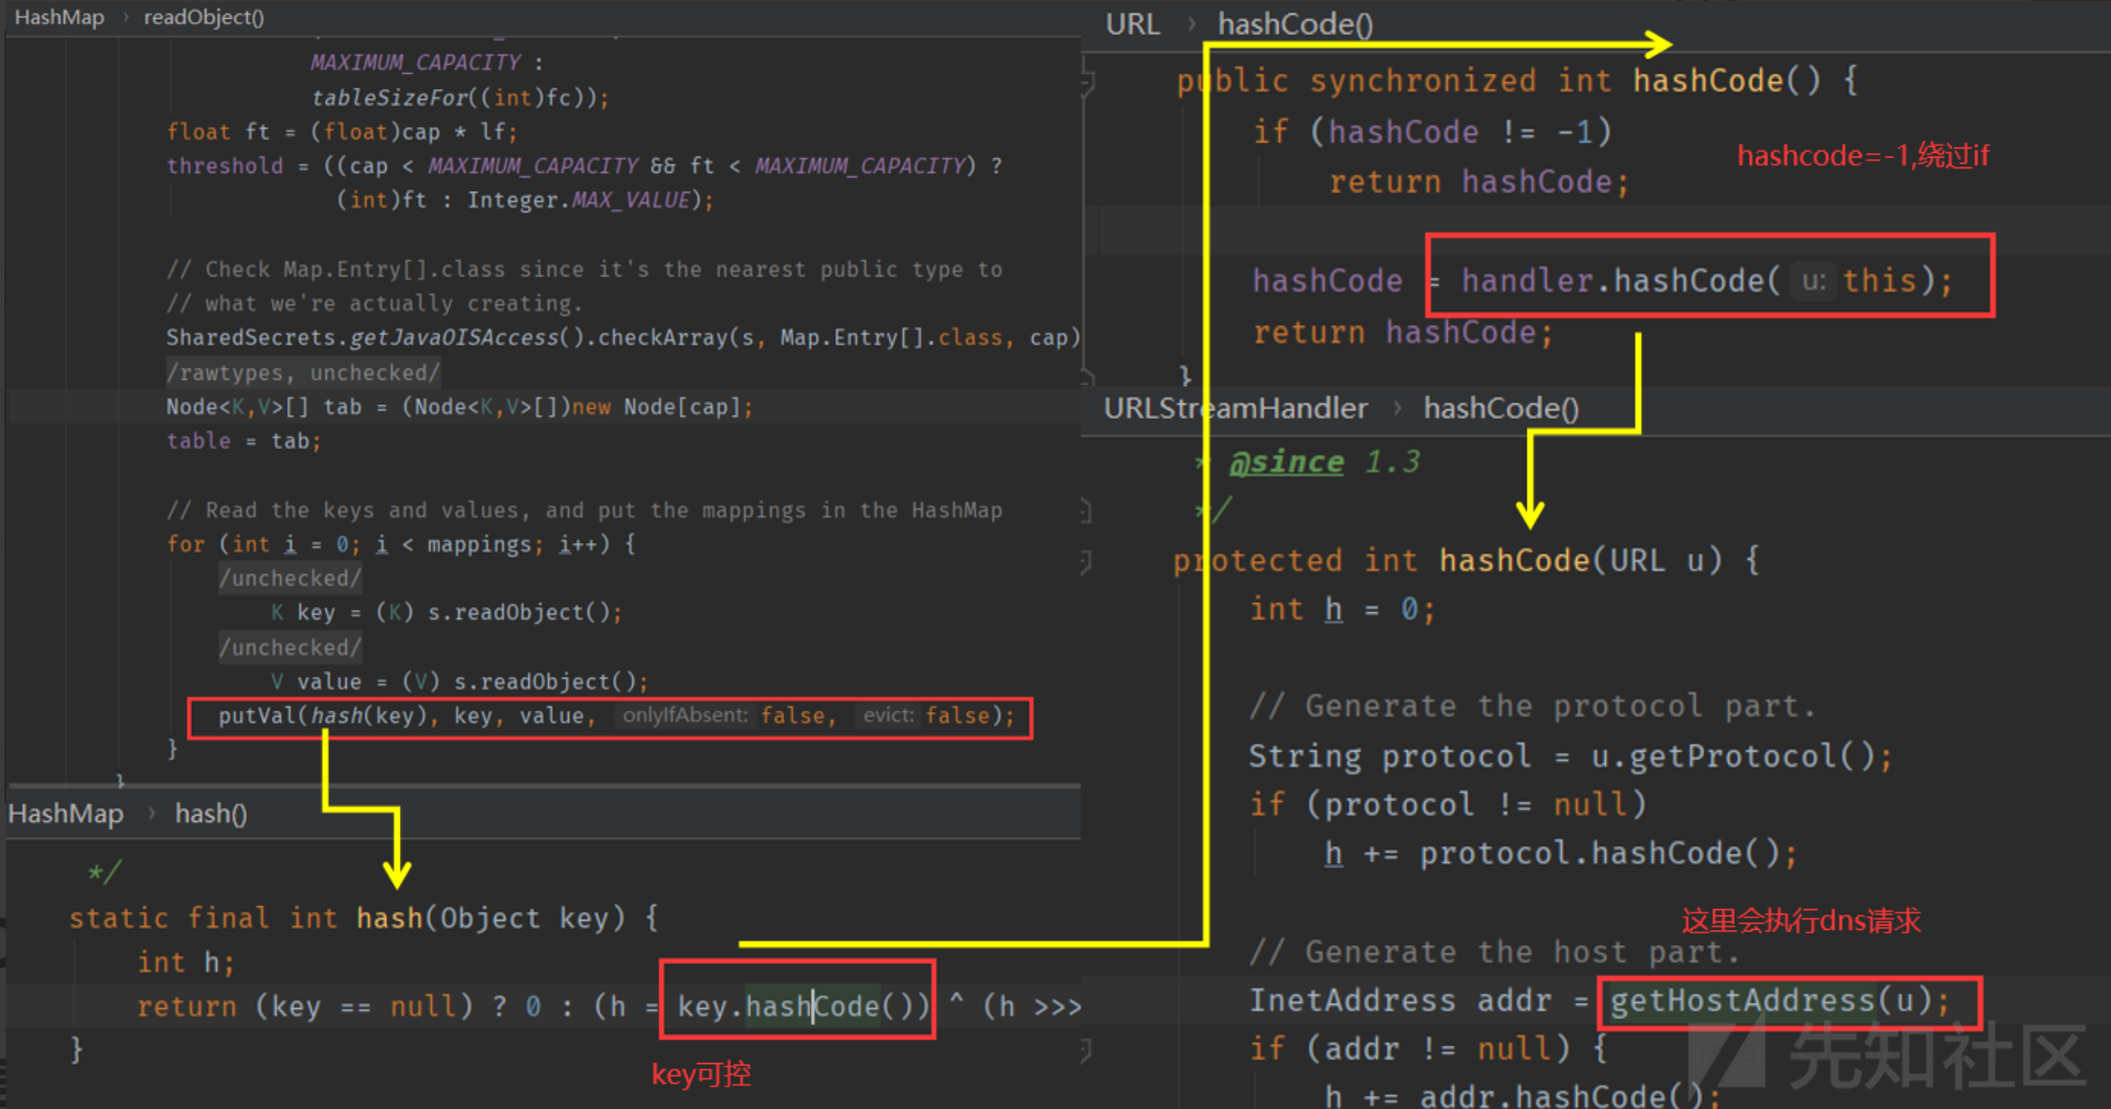Collapse the protected hashCode(URL u) fold marker

(1086, 562)
